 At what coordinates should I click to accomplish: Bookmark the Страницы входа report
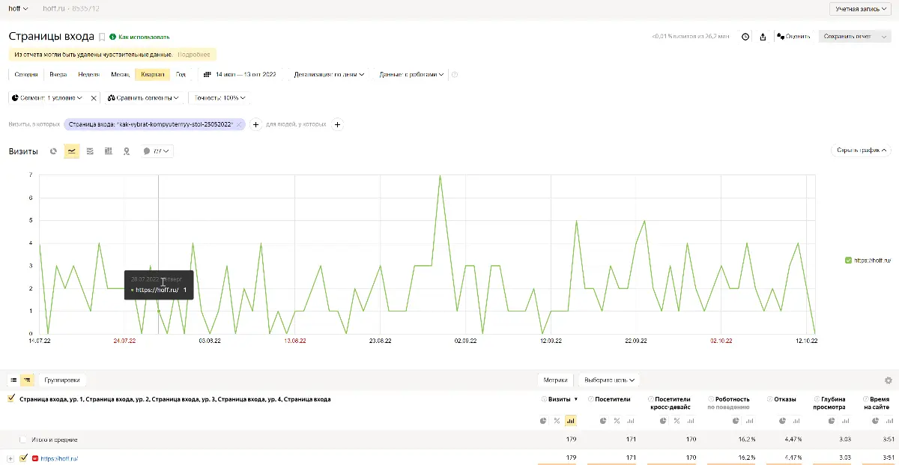pyautogui.click(x=102, y=37)
